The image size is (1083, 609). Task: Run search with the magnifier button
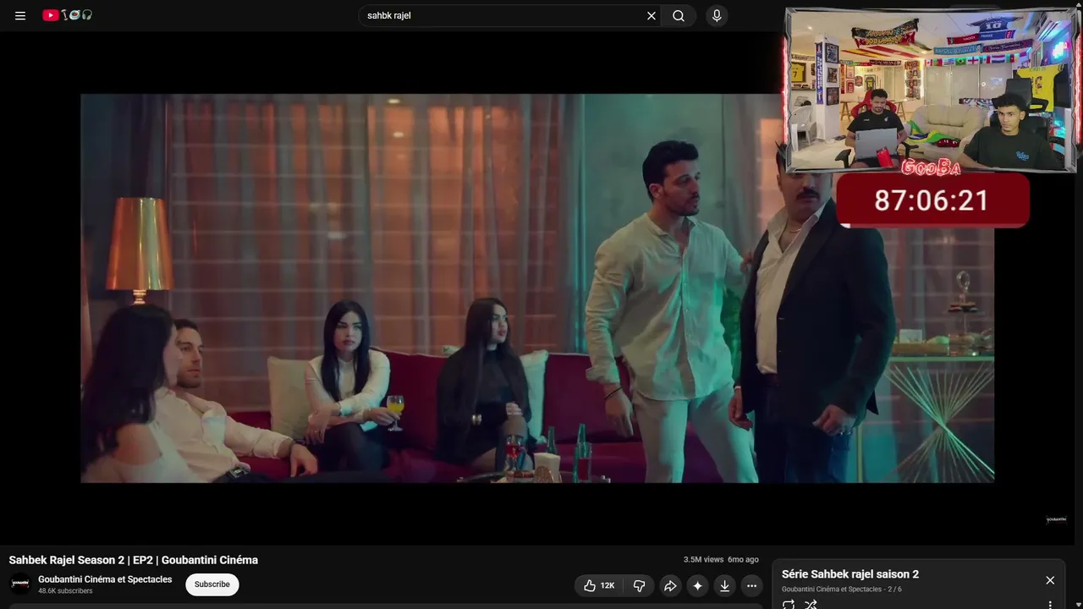tap(679, 15)
